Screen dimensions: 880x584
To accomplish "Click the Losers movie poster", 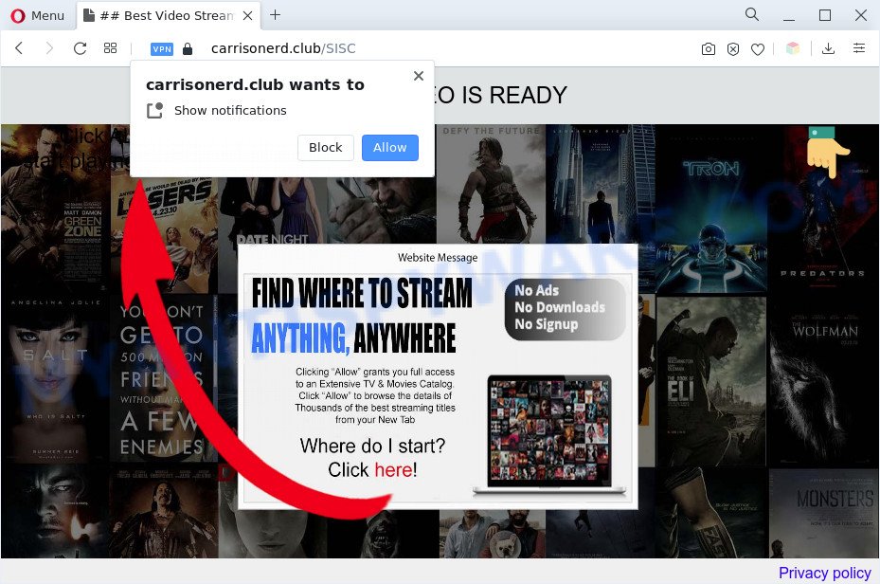I will [x=164, y=235].
